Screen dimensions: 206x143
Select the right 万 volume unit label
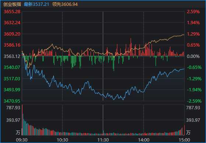(188, 132)
